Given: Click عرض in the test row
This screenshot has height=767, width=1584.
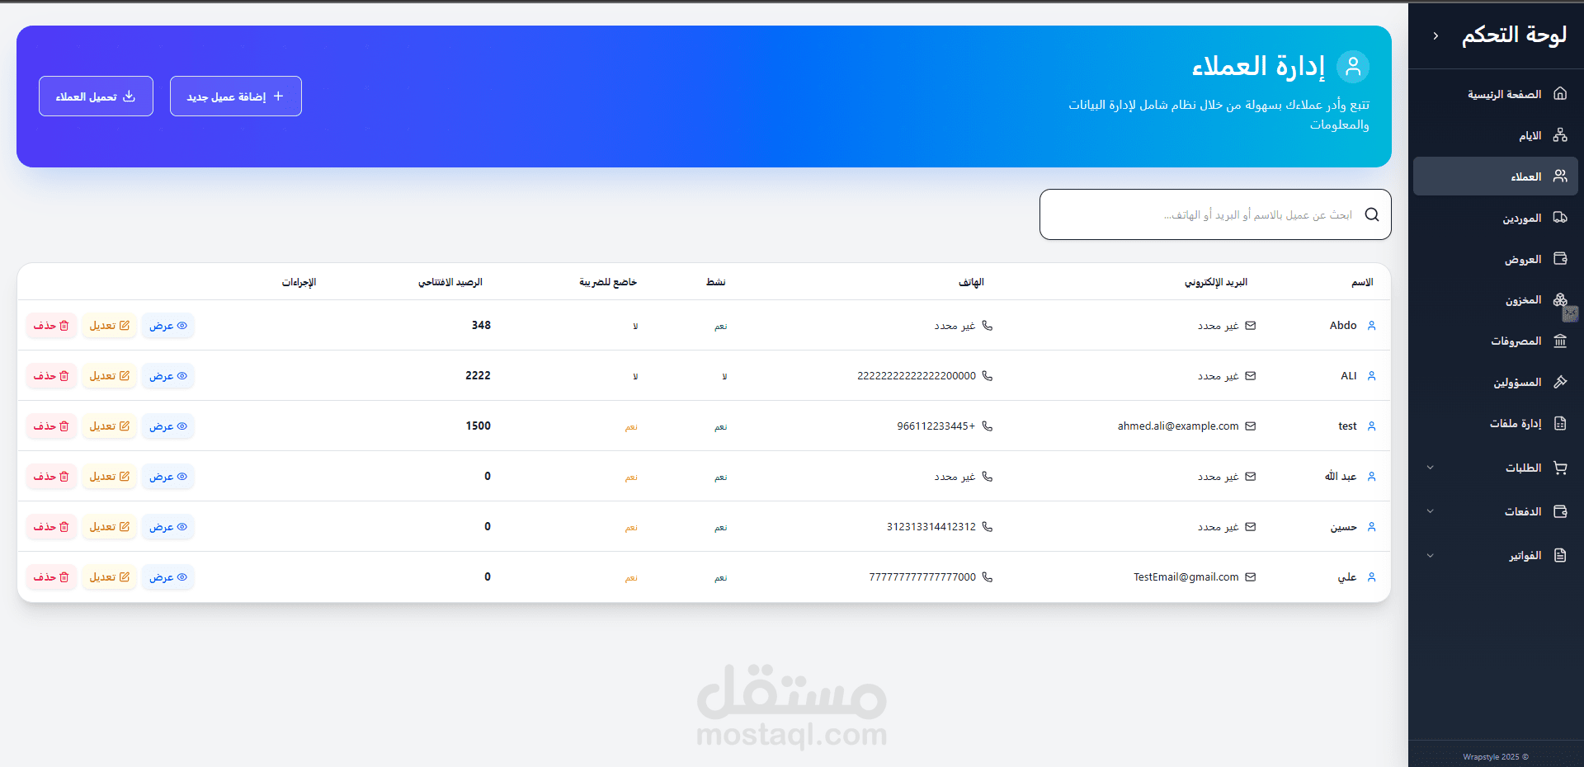Looking at the screenshot, I should coord(168,426).
